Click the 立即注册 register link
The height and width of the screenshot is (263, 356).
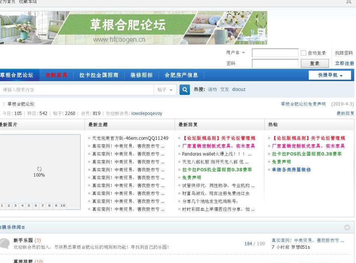(x=344, y=63)
